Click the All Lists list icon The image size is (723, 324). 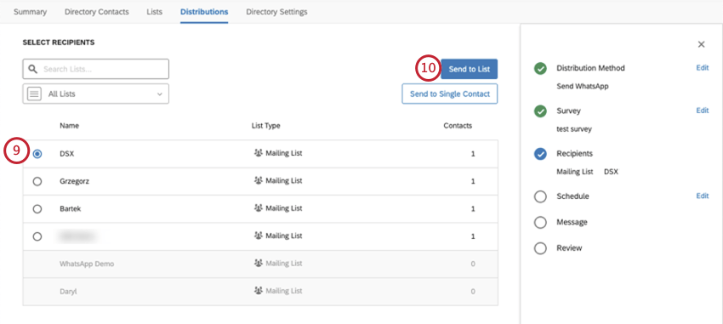point(34,94)
